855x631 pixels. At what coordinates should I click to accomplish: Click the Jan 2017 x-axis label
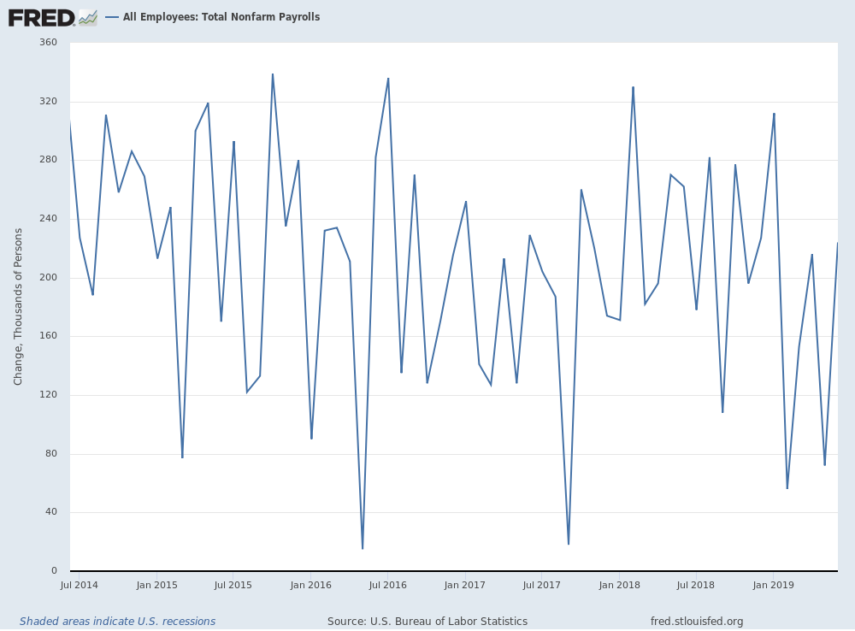pyautogui.click(x=465, y=586)
